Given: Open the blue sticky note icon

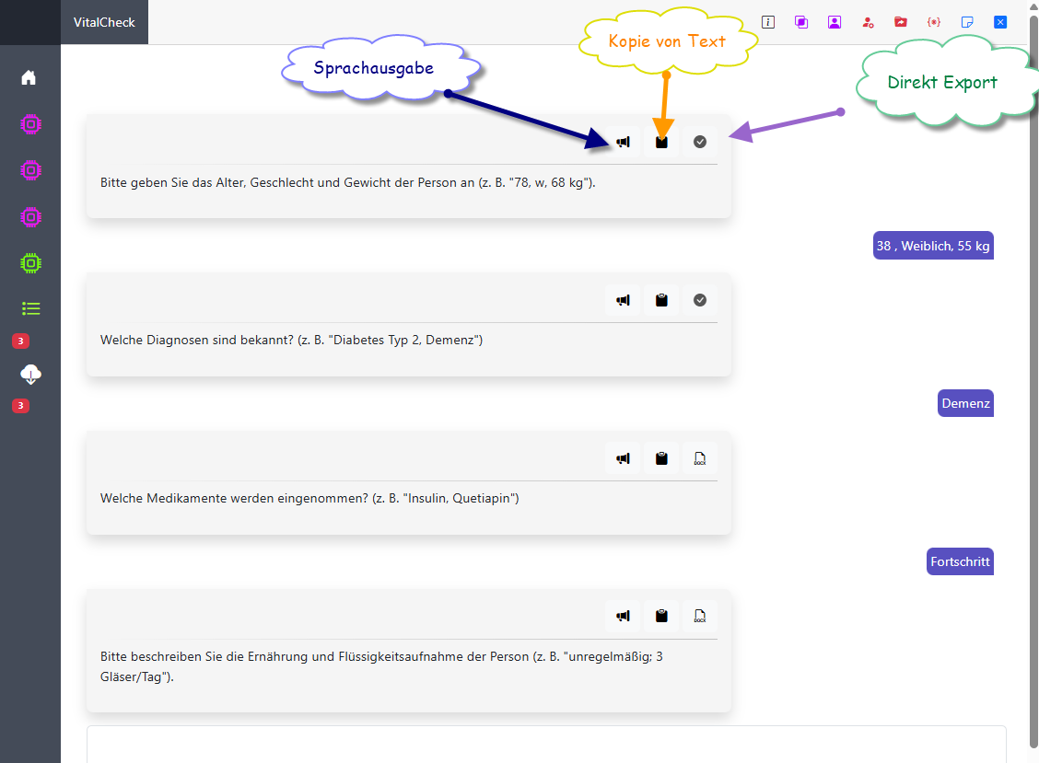Looking at the screenshot, I should [x=967, y=22].
